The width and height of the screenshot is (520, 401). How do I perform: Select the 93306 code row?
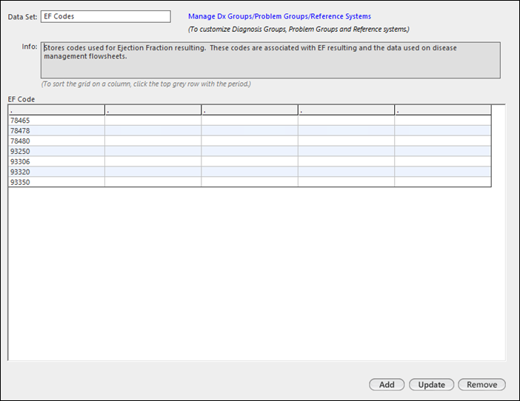(250, 161)
